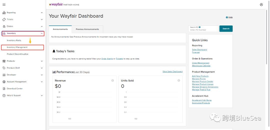Click the Quick Links heading
Screen dimensions: 270x130
click(200, 40)
